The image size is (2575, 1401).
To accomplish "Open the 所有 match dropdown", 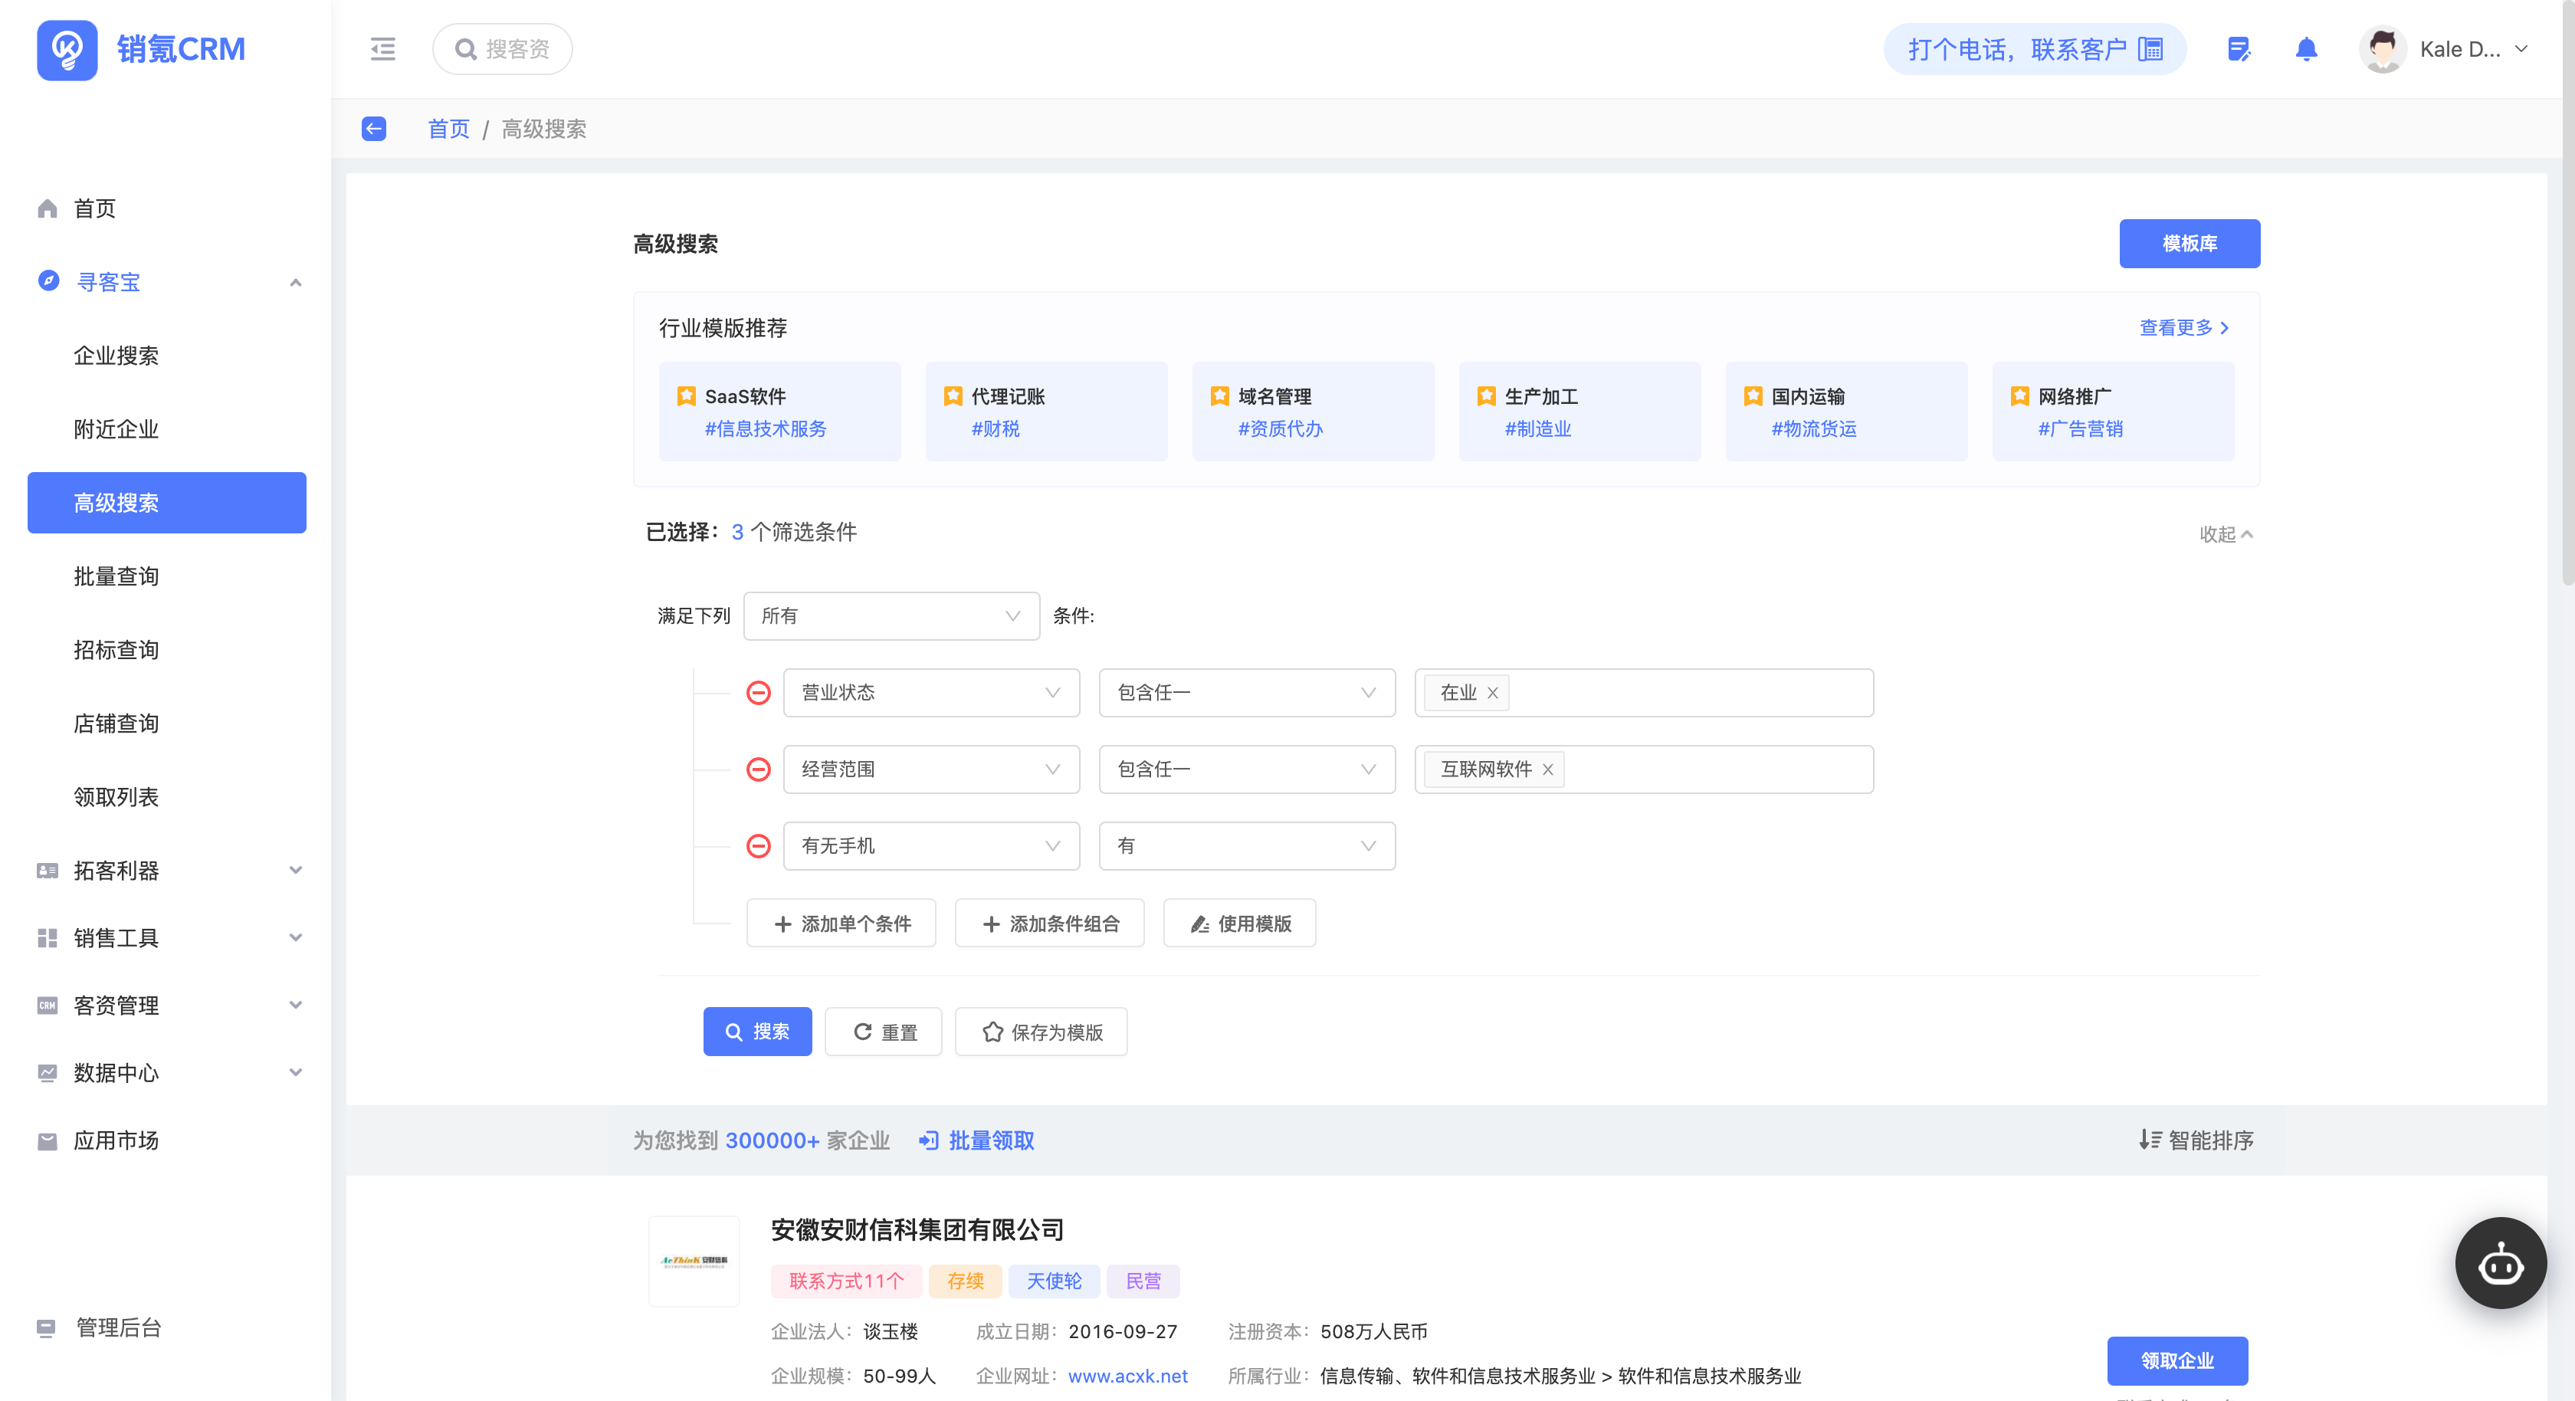I will coord(891,616).
